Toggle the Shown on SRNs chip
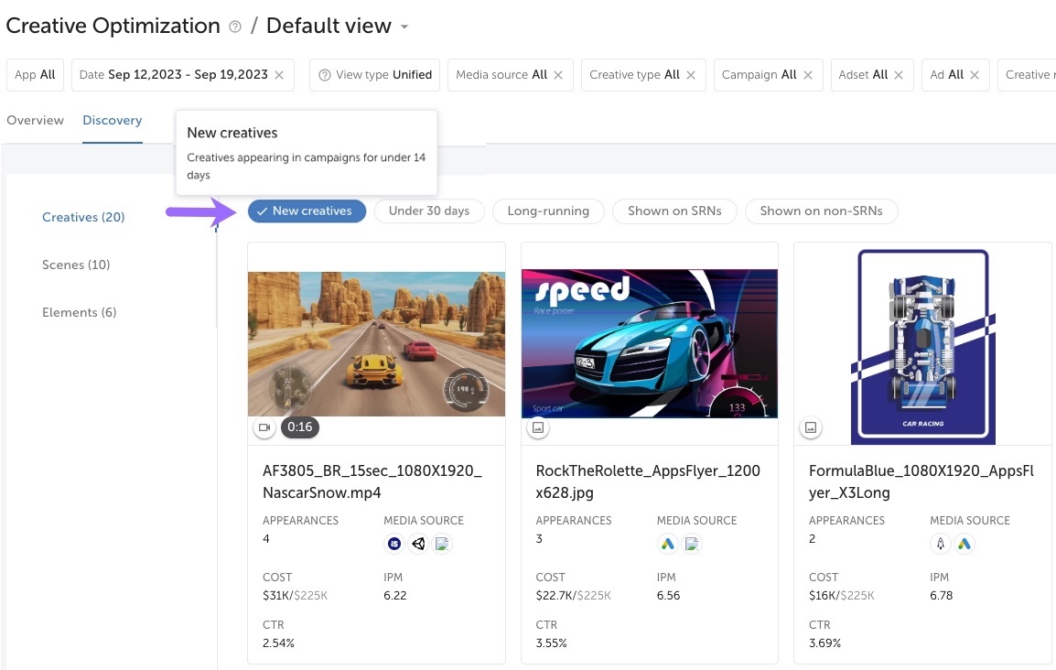 674,211
